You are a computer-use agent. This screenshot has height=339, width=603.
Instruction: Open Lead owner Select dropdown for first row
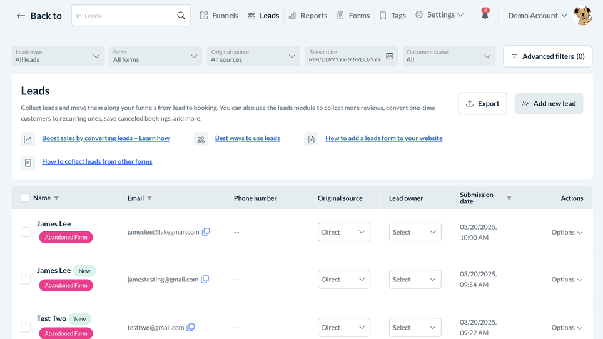tap(415, 232)
